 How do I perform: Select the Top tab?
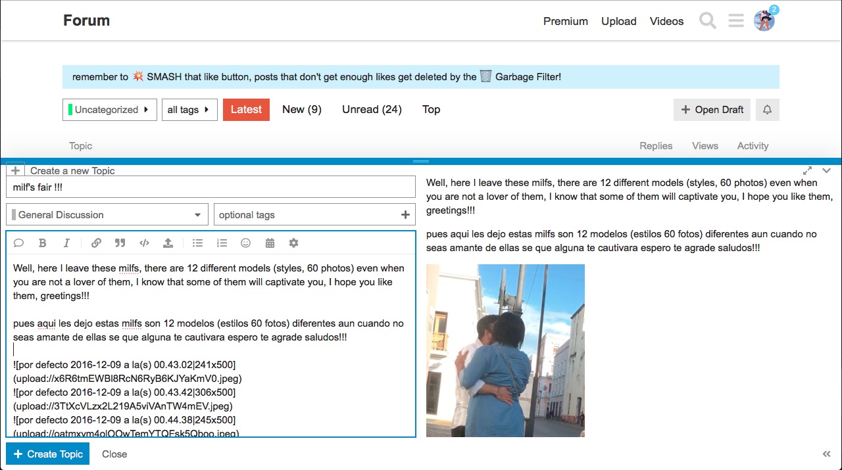pyautogui.click(x=432, y=110)
